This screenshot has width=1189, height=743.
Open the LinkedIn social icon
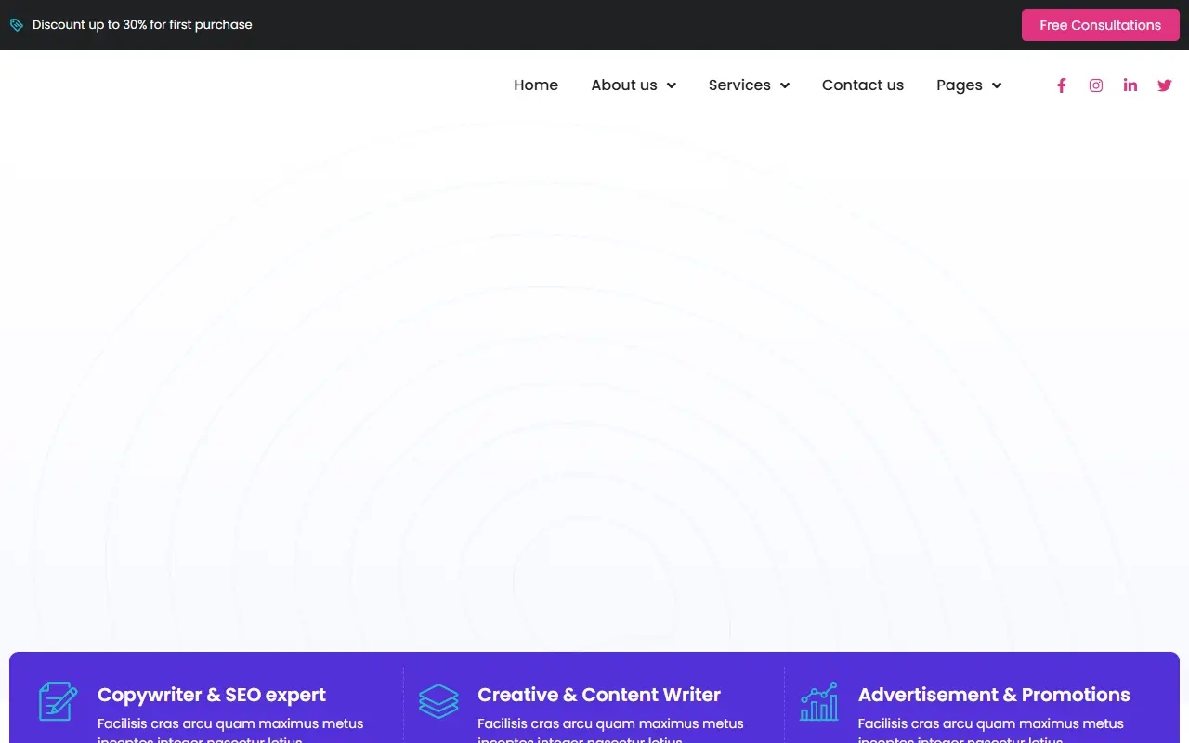[x=1130, y=85]
